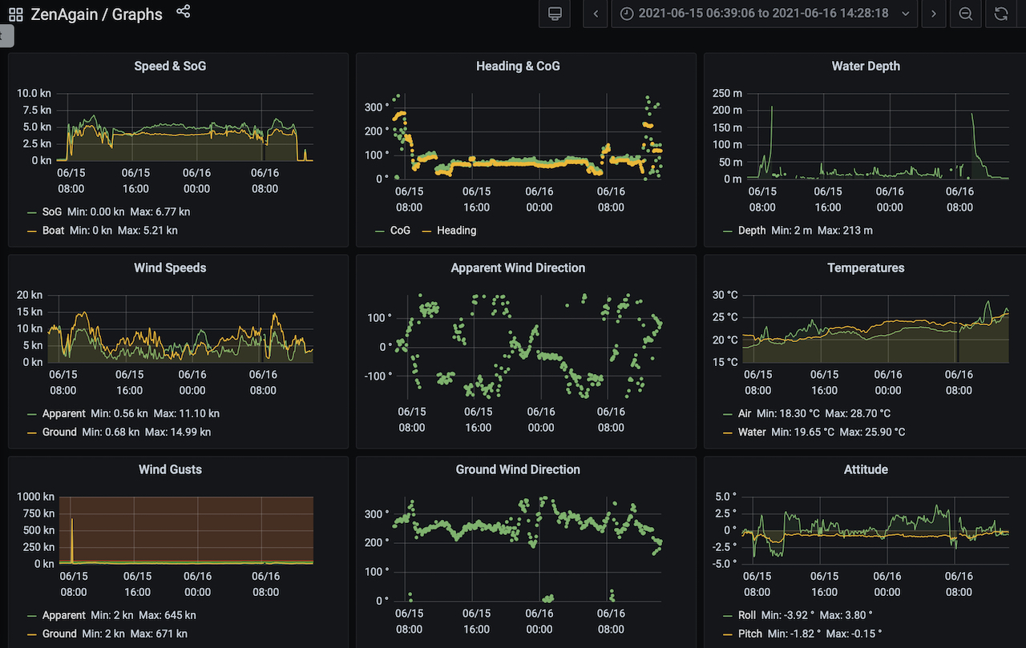The width and height of the screenshot is (1026, 648).
Task: Click the ZenAgain / Graphs breadcrumb title
Action: click(x=96, y=14)
